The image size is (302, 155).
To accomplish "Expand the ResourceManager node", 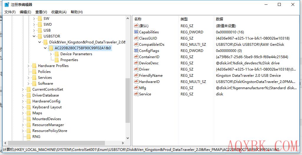I will click(23, 125).
